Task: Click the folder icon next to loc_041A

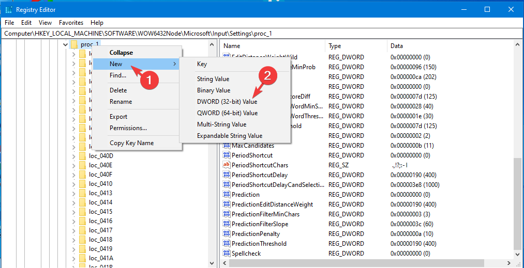Action: 83,258
